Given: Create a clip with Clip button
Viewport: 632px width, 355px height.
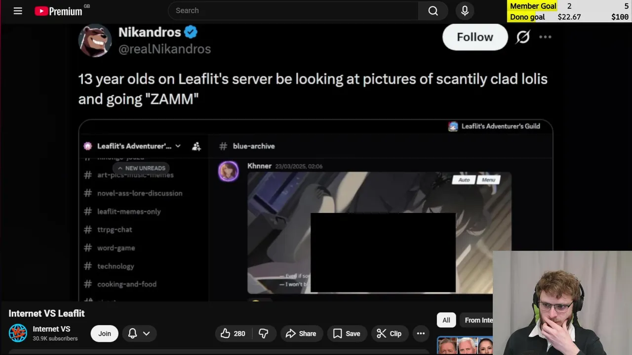Looking at the screenshot, I should pyautogui.click(x=389, y=334).
